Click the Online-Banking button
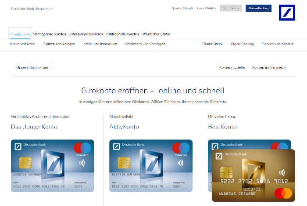307x206 pixels. pyautogui.click(x=258, y=8)
